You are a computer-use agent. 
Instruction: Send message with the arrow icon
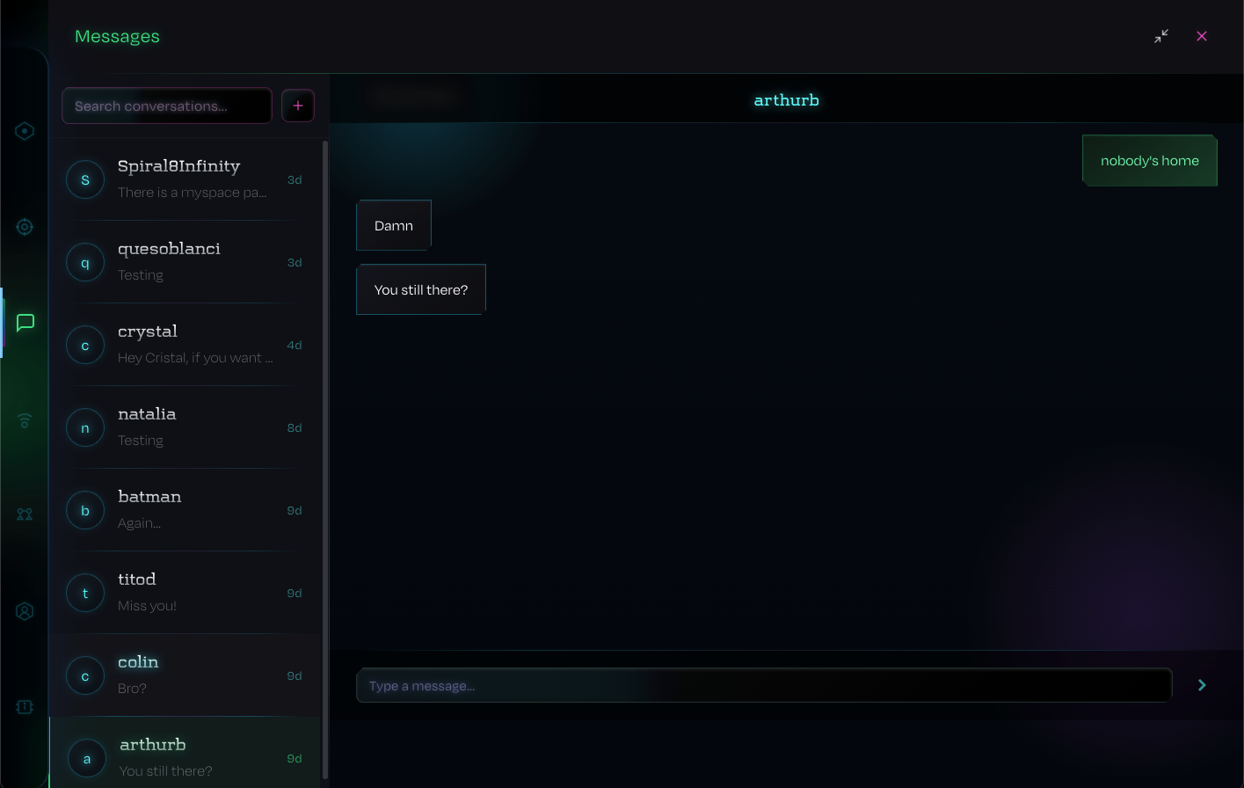pos(1202,685)
